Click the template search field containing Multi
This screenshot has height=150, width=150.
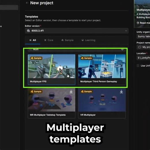(x=77, y=50)
